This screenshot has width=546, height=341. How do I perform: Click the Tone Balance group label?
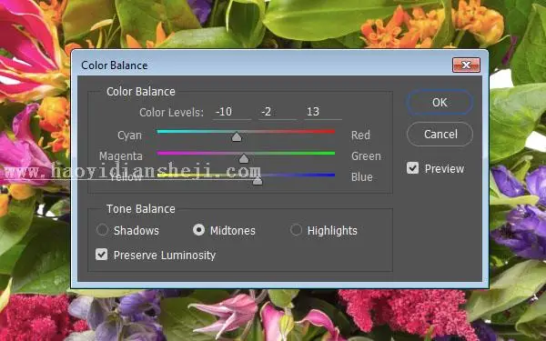pos(141,209)
